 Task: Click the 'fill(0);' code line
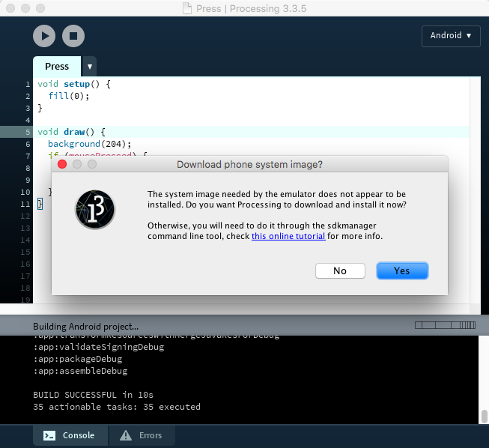click(69, 96)
